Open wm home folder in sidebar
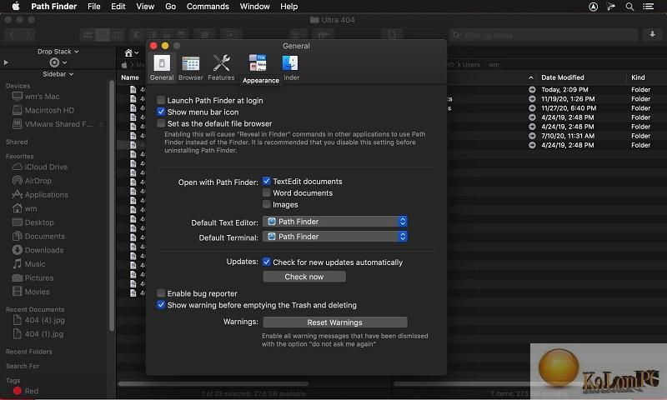The width and height of the screenshot is (667, 400). (25, 208)
